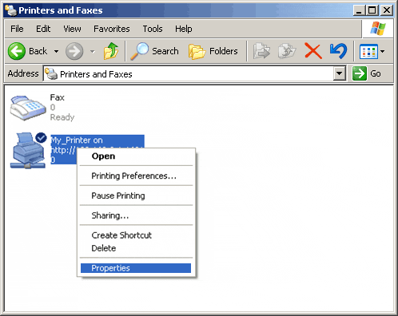Click the Go button beside the address bar

tap(367, 73)
